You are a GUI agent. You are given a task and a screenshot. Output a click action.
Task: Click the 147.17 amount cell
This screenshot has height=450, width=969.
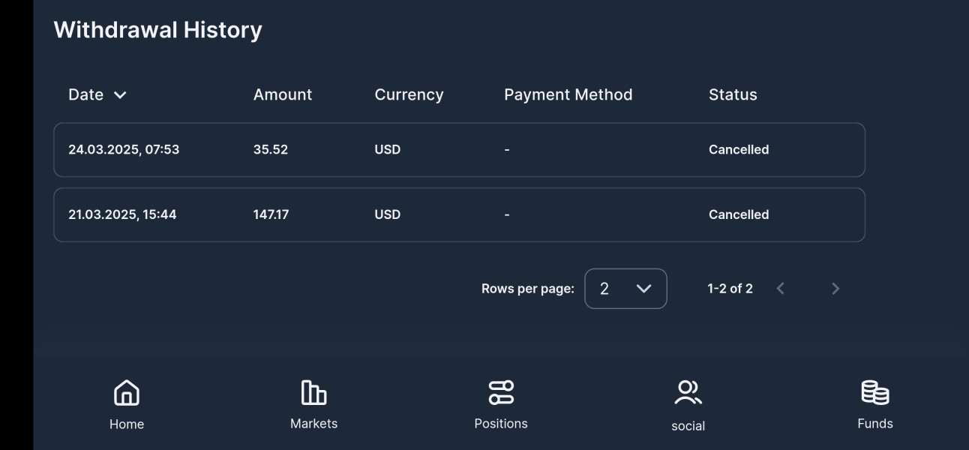[271, 214]
